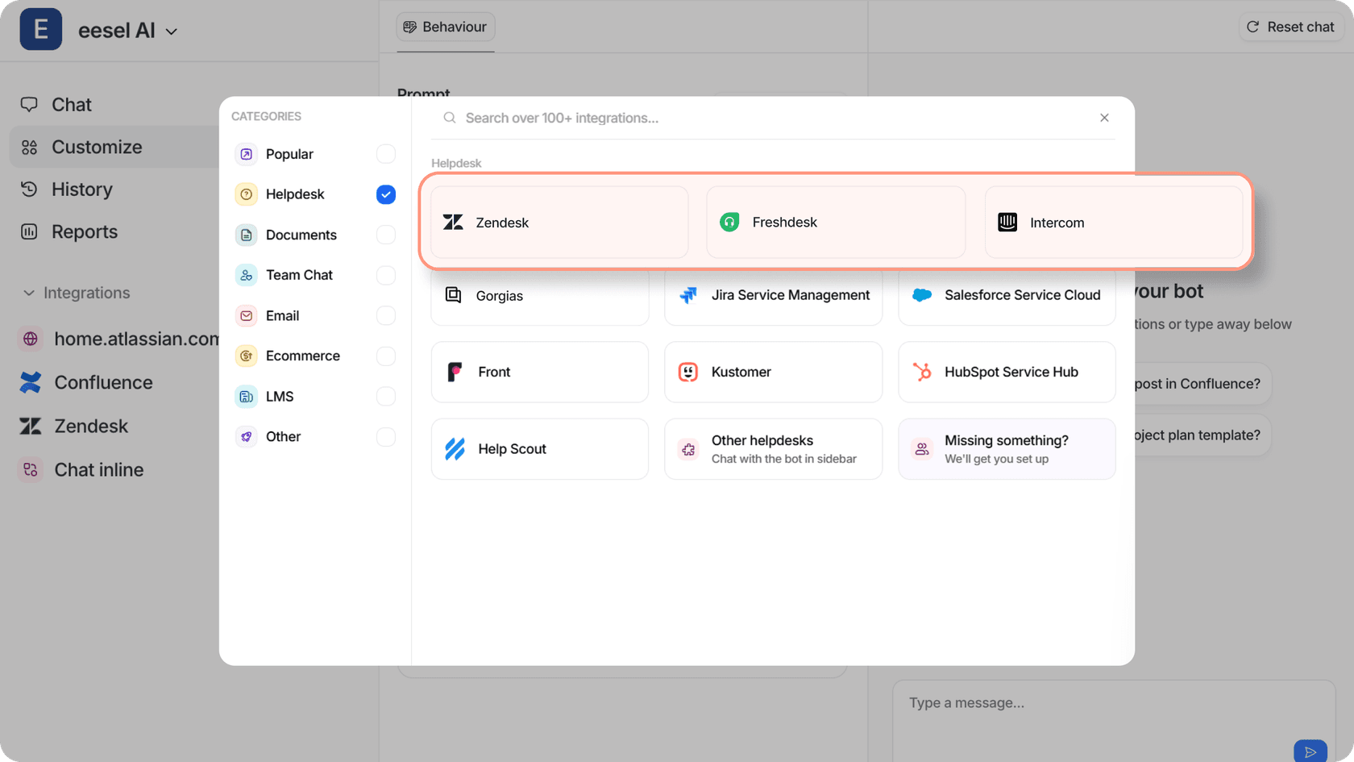Click the Zendesk logo in the left sidebar

31,426
